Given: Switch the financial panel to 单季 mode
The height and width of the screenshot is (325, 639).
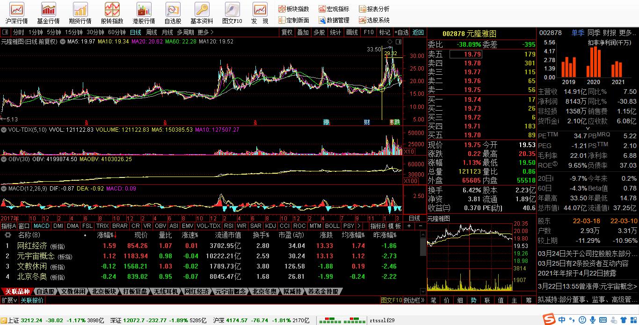Looking at the screenshot, I should point(578,33).
